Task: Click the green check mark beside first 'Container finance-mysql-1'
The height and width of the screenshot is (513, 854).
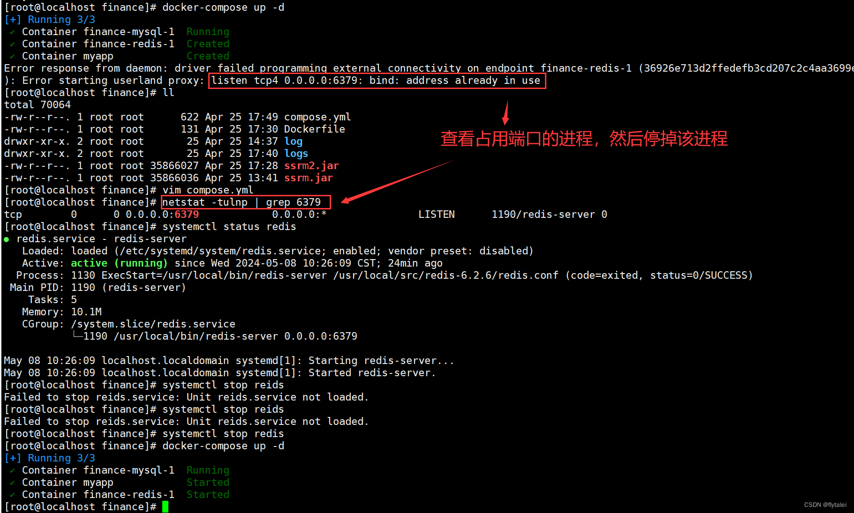Action: 12,32
